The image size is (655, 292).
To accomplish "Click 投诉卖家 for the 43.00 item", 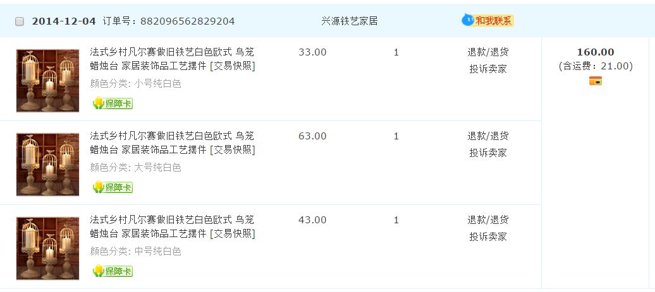I will click(x=488, y=237).
